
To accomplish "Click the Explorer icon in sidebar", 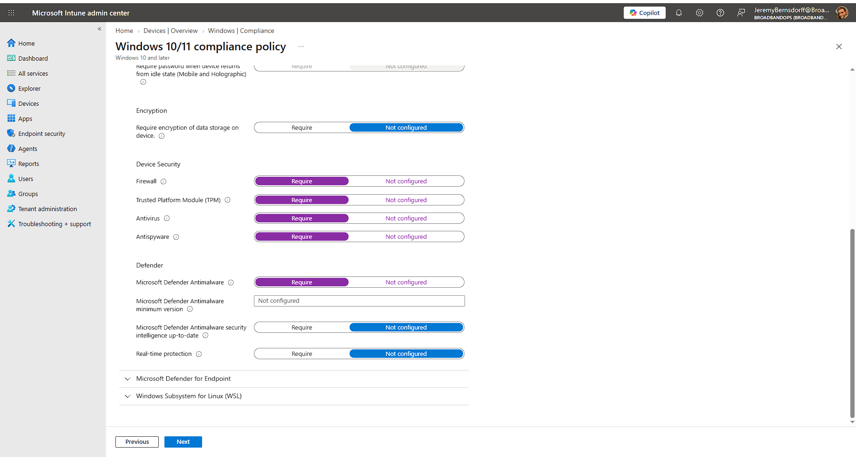I will pyautogui.click(x=11, y=88).
